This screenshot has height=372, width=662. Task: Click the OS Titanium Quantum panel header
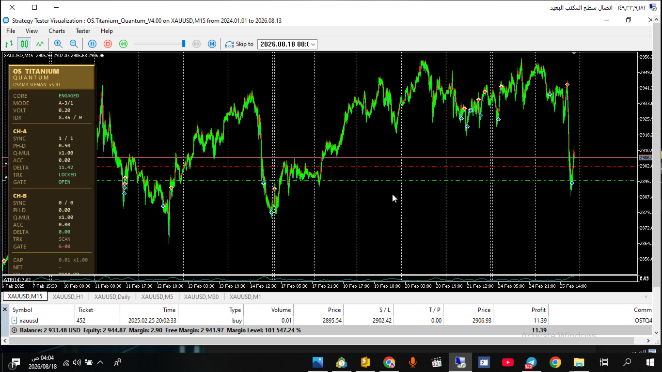pyautogui.click(x=52, y=77)
